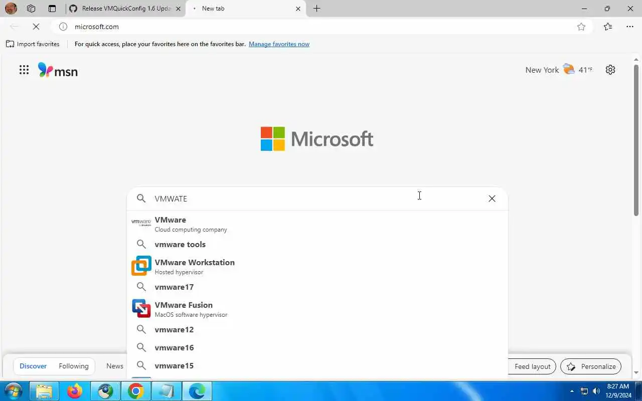Switch to Microsoft Edge taskbar icon
This screenshot has width=642, height=401.
[197, 391]
